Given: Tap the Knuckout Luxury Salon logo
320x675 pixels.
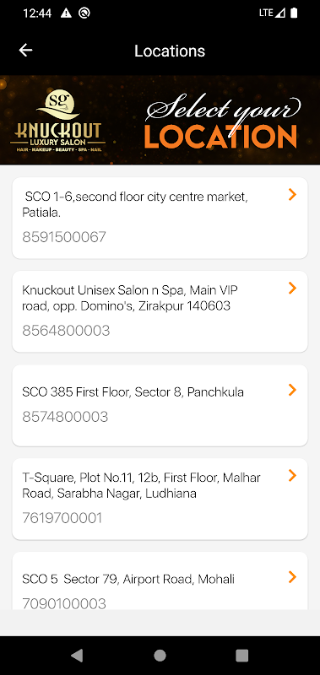Looking at the screenshot, I should (57, 120).
